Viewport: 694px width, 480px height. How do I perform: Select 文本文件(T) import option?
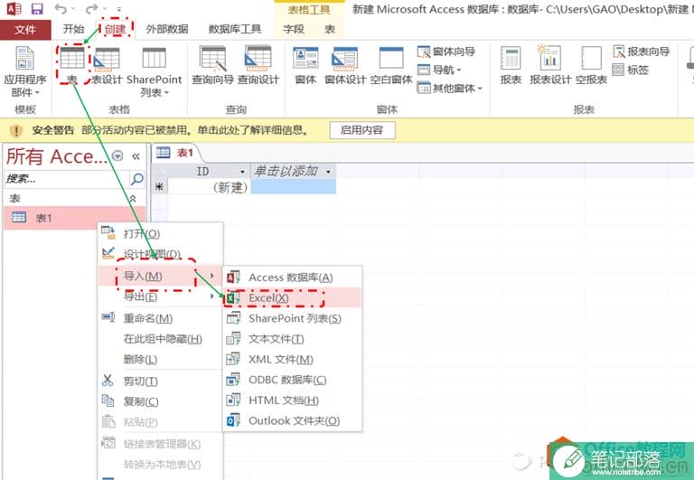[x=292, y=339]
